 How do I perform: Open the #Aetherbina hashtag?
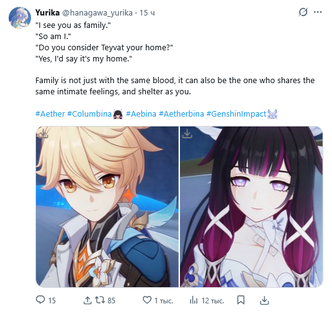[x=181, y=114]
